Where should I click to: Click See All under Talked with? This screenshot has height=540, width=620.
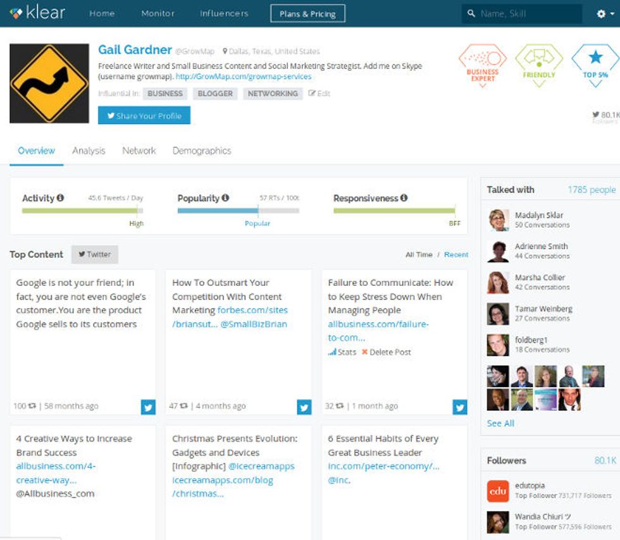point(500,424)
